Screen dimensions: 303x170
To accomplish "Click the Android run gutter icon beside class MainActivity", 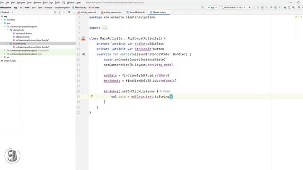I will 83,39.
